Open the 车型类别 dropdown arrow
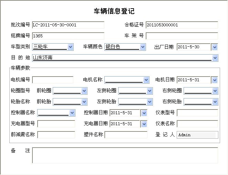Image resolution: width=228 pixels, height=175 pixels. pos(71,47)
